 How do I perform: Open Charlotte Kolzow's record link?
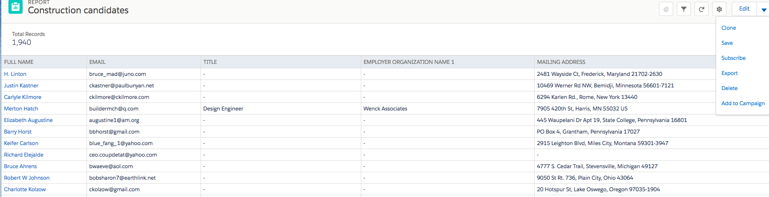pos(25,189)
